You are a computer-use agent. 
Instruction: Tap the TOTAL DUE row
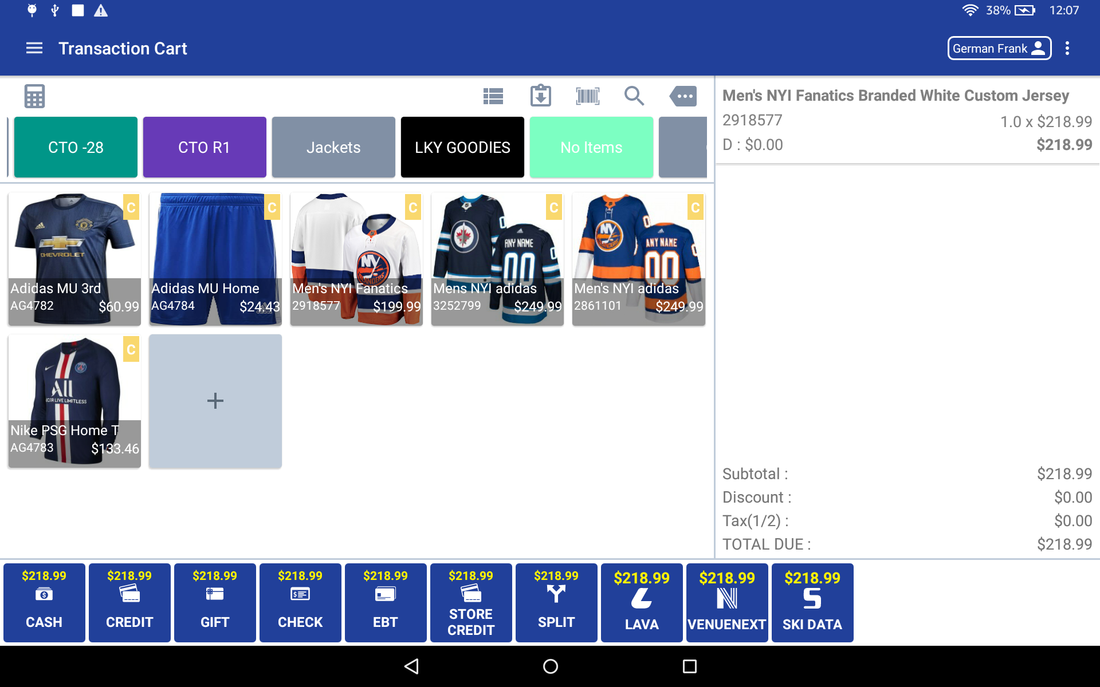(907, 544)
